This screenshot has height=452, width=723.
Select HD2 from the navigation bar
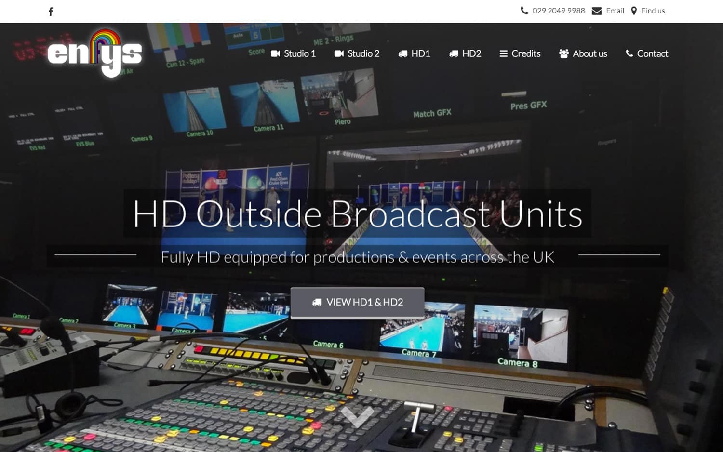471,53
